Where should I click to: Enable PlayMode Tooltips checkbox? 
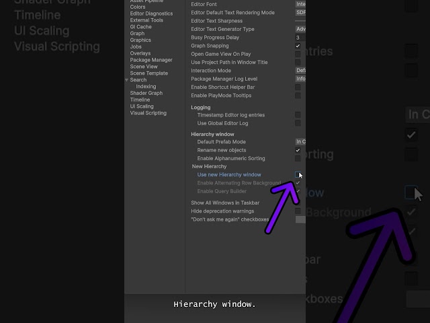click(298, 96)
